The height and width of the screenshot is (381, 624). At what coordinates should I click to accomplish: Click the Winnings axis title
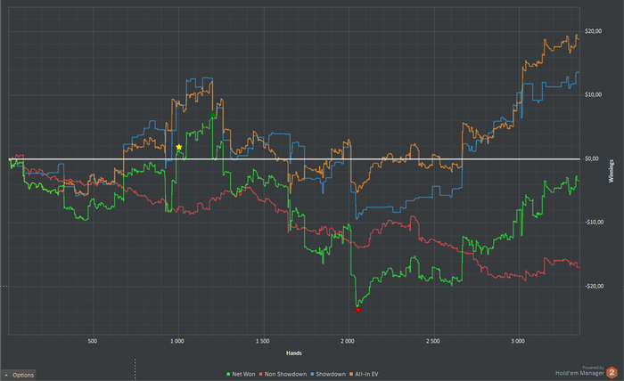pyautogui.click(x=612, y=171)
